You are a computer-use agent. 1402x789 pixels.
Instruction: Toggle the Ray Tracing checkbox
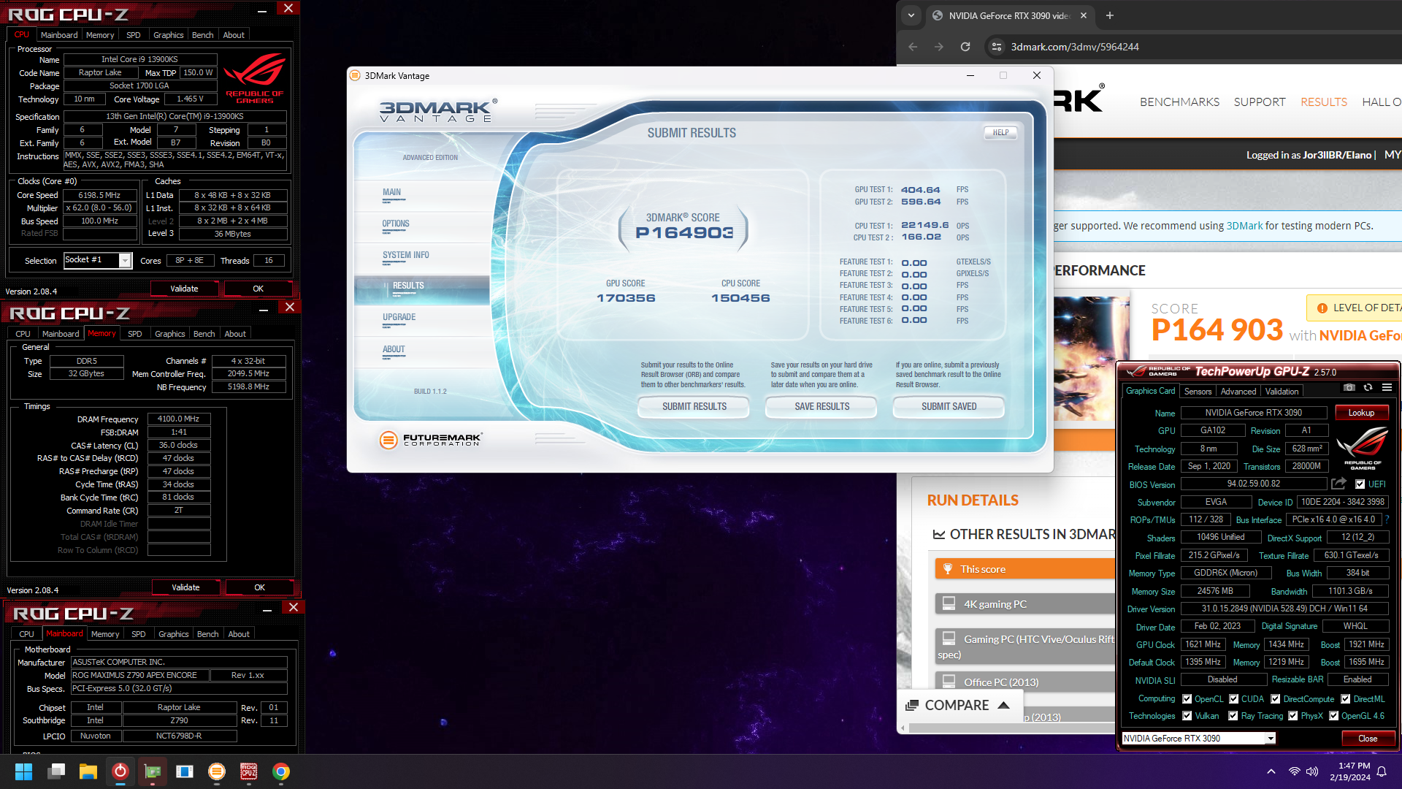pyautogui.click(x=1233, y=716)
